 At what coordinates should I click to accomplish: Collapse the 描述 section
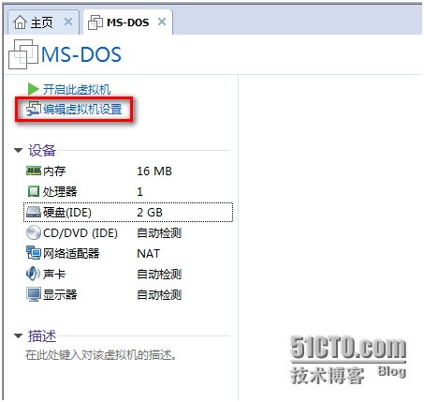coord(19,336)
